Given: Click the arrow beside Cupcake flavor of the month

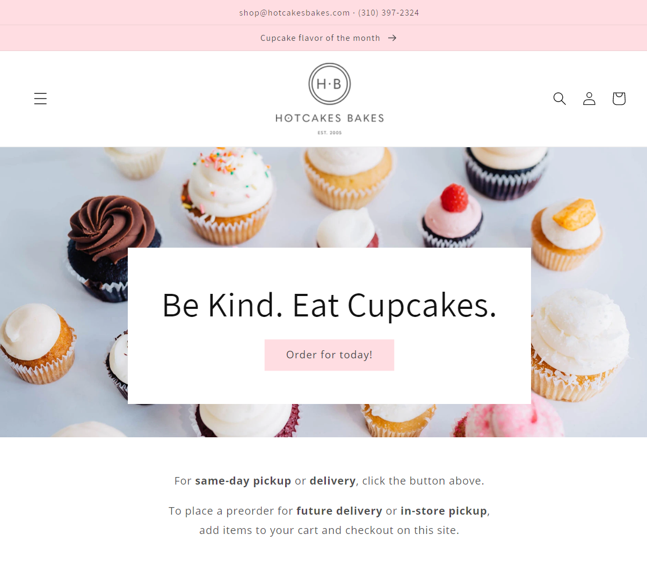Looking at the screenshot, I should (392, 38).
